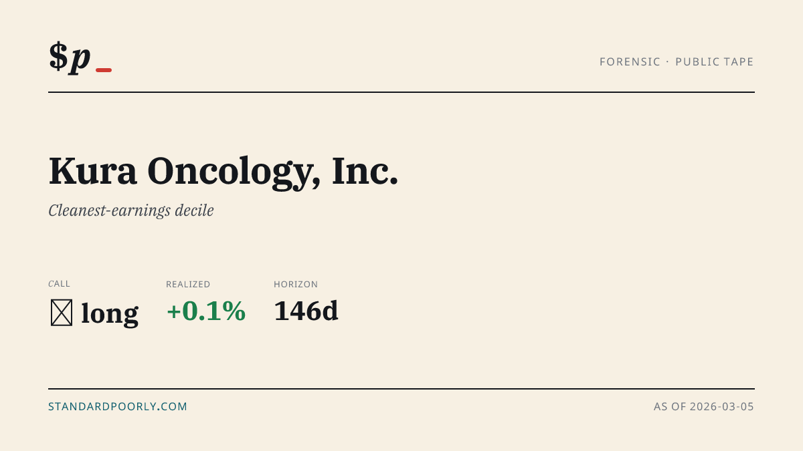Click the dollar sign in the logo
Image resolution: width=803 pixels, height=451 pixels.
point(58,56)
